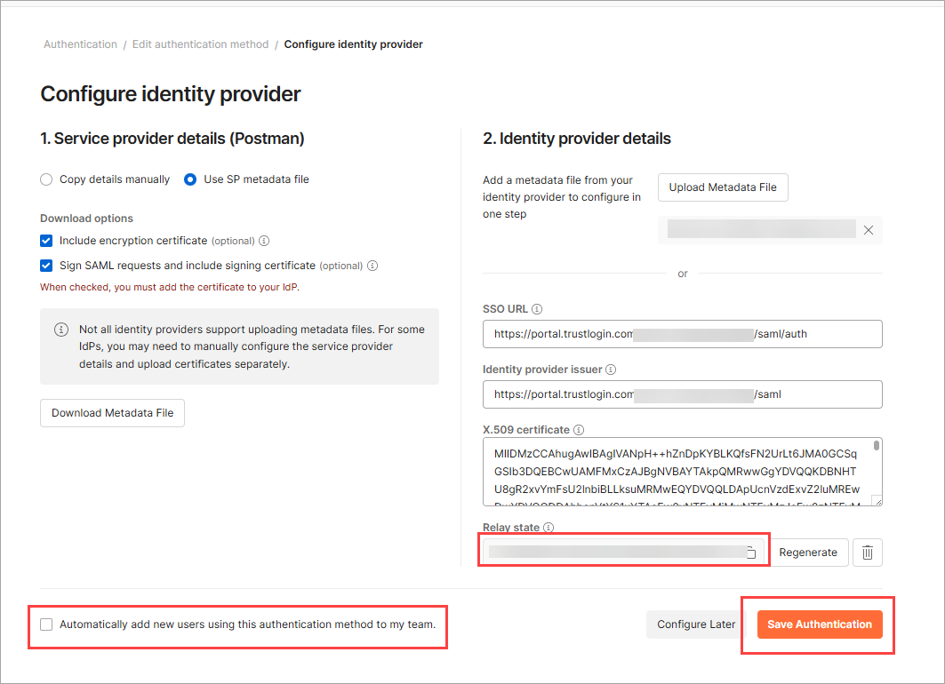
Task: Uncheck Sign SAML requests checkbox
Action: click(46, 266)
